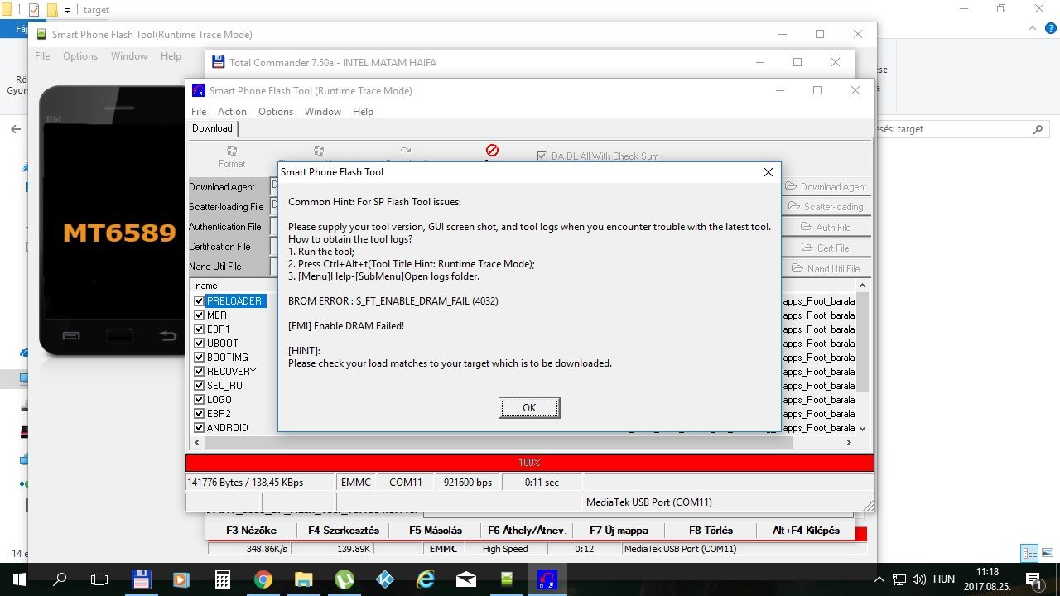Open Internet Explorer from the taskbar
This screenshot has height=596, width=1060.
coord(425,579)
